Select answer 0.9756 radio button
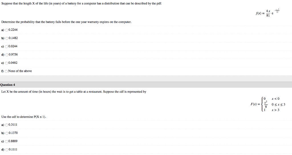Screen dimensions: 292x155 pyautogui.click(x=7, y=55)
